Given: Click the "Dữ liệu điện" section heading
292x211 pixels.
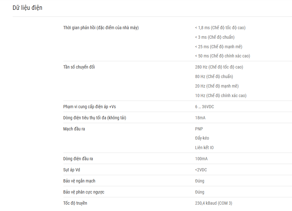Looking at the screenshot, I should coord(27,8).
